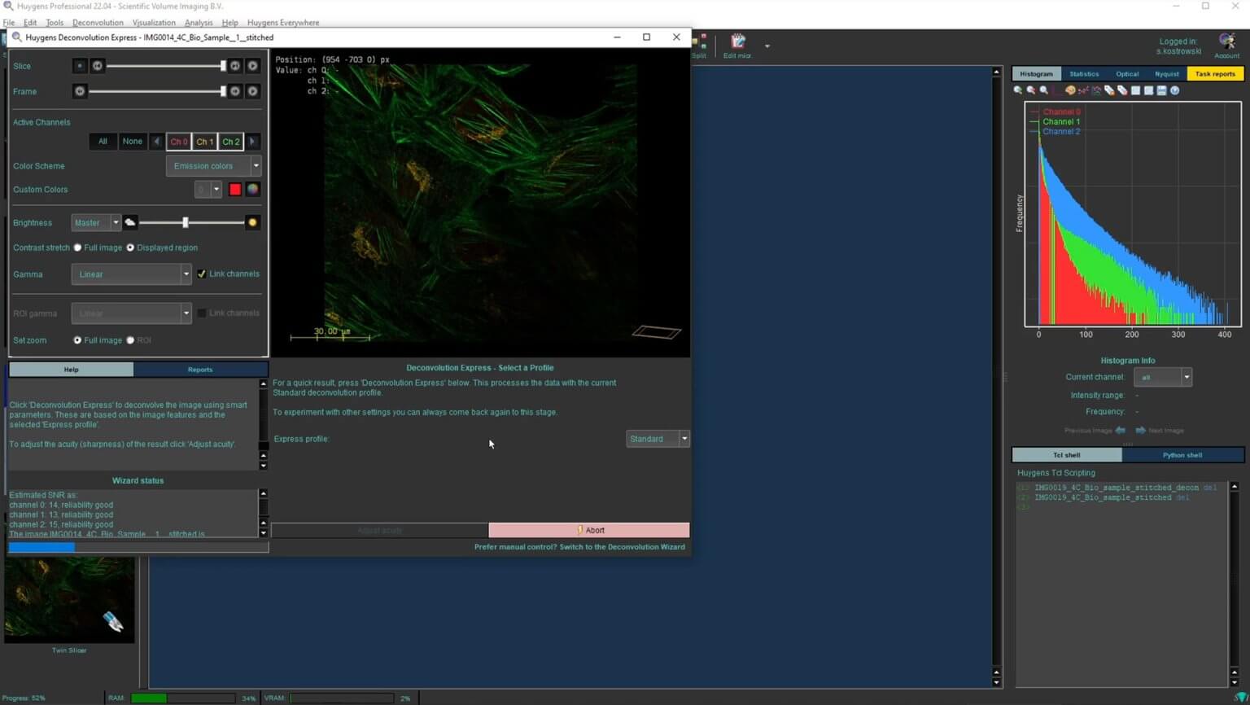Open the Express profile Standard dropdown

click(x=658, y=439)
